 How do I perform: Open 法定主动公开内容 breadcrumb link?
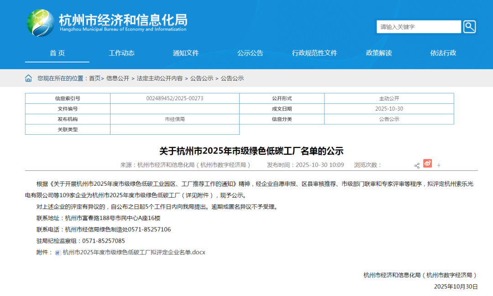pyautogui.click(x=160, y=78)
